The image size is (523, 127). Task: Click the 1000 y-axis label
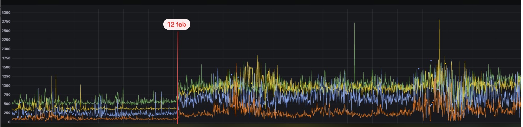[x=6, y=85]
